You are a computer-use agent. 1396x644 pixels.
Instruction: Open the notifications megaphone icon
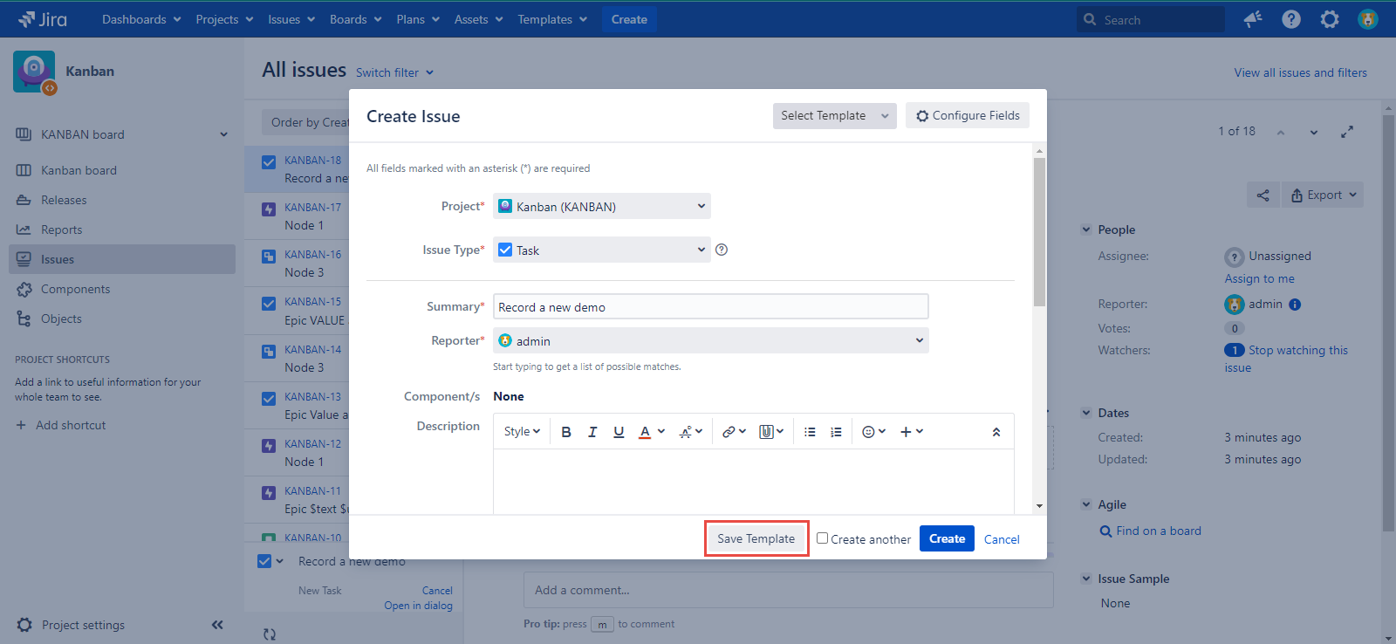click(1253, 19)
